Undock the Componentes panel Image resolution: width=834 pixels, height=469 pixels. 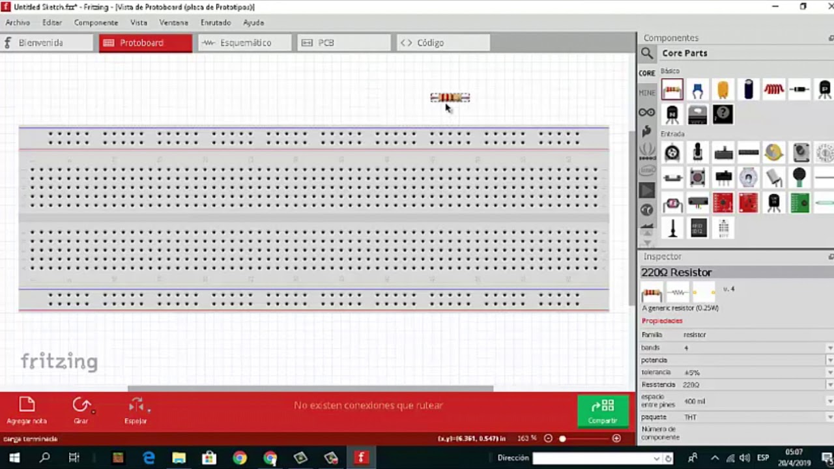(831, 38)
